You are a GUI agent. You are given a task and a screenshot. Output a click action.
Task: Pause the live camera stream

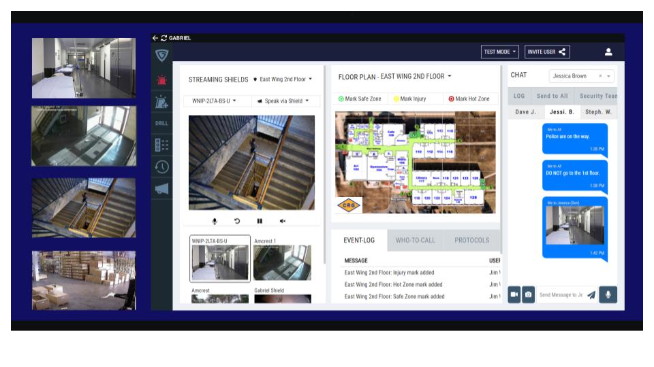click(x=260, y=221)
